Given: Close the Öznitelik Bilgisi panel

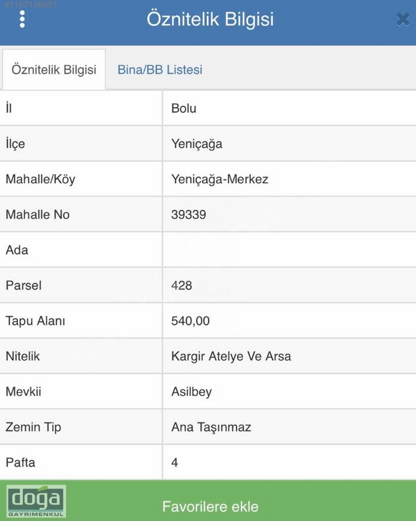Looking at the screenshot, I should [x=403, y=19].
